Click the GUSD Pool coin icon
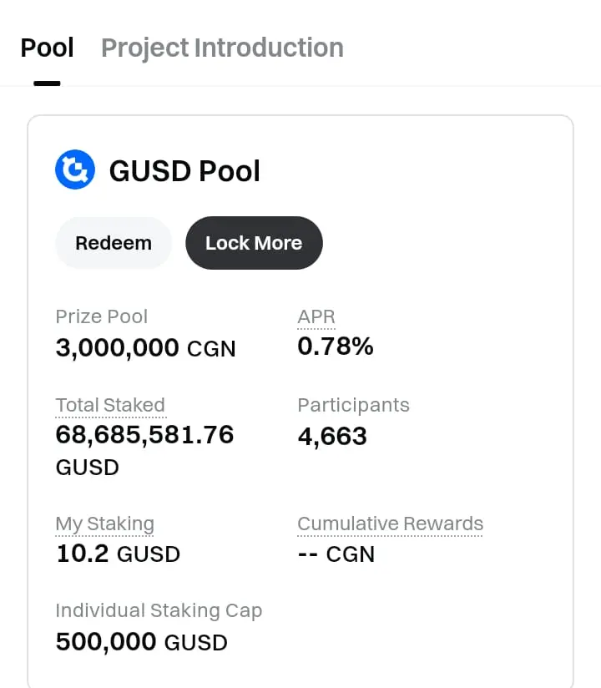This screenshot has height=688, width=601. [75, 170]
